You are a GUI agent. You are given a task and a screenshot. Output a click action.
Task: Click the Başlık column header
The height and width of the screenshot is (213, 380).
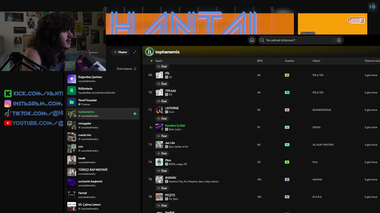tap(159, 61)
